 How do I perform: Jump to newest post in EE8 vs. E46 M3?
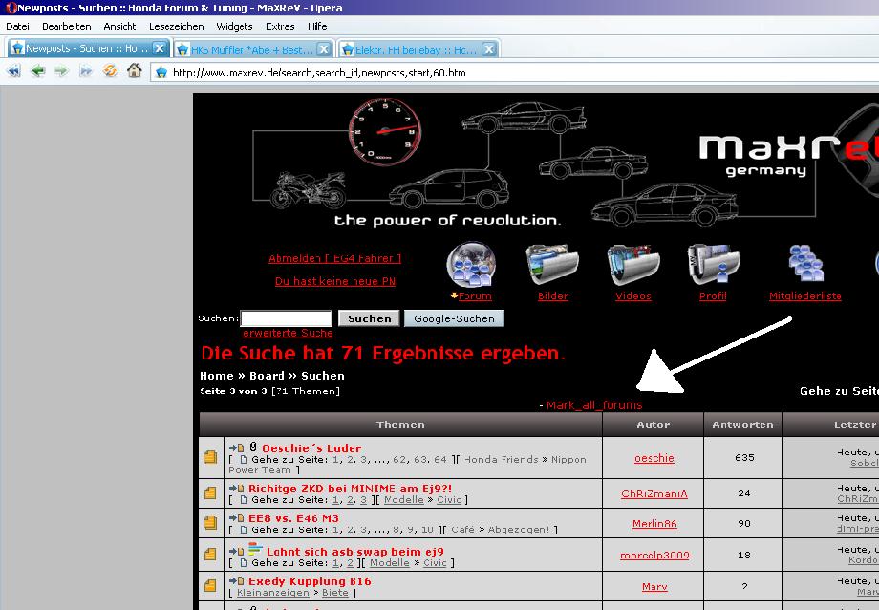[x=237, y=518]
